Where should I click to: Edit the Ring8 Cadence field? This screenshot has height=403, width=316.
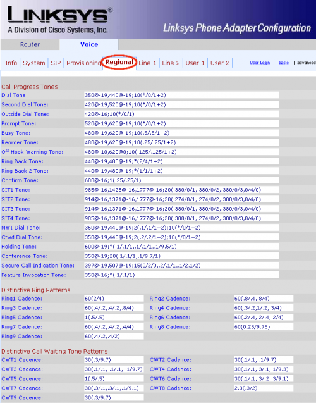coord(264,327)
